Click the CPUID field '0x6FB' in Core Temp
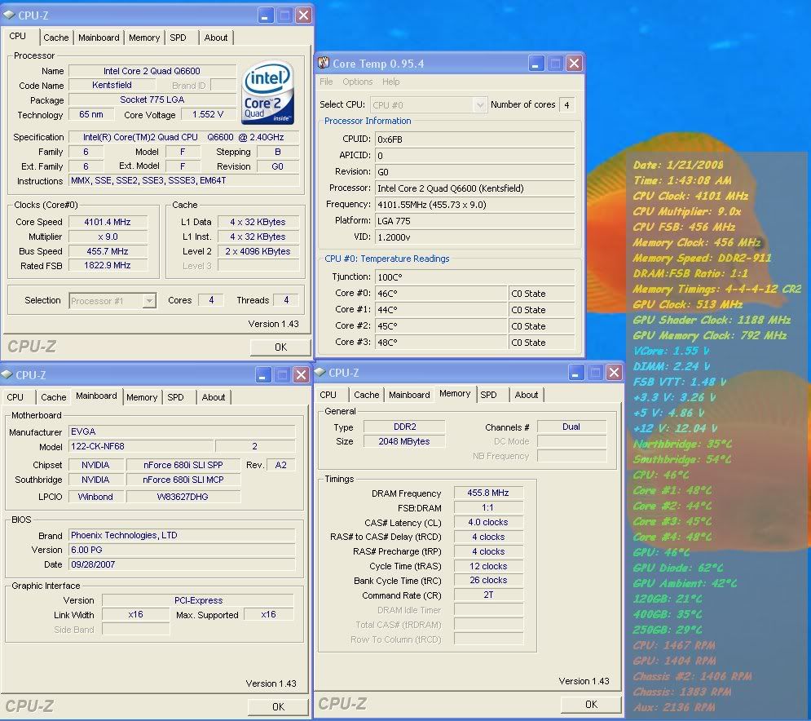This screenshot has height=721, width=811. (x=475, y=139)
